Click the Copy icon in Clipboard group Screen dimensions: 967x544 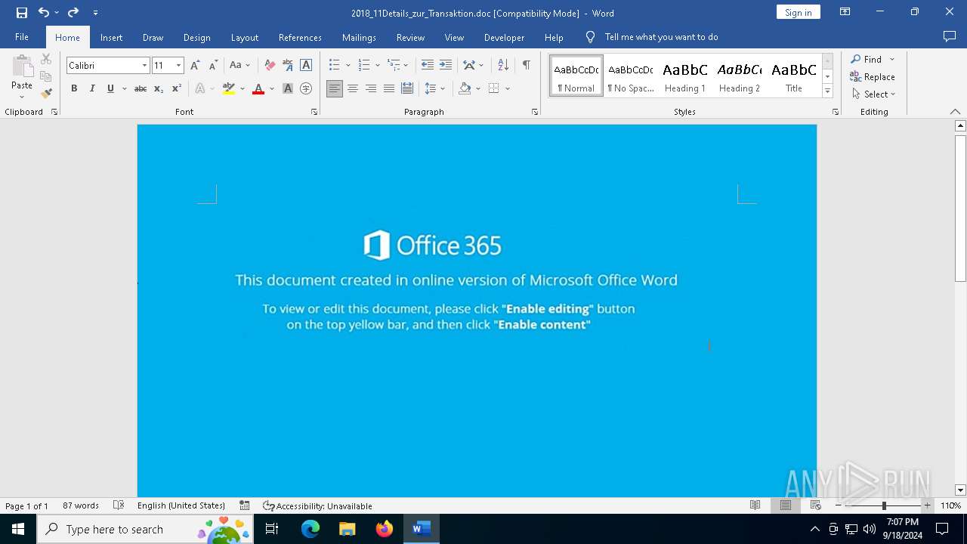pyautogui.click(x=46, y=76)
